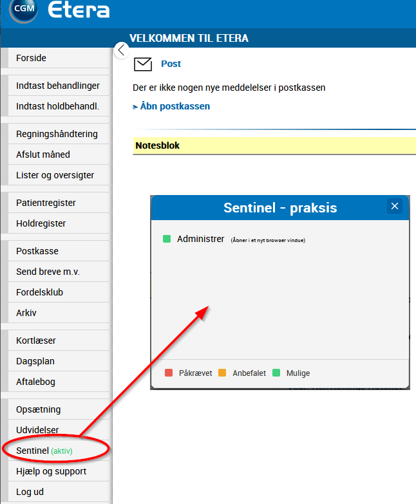The height and width of the screenshot is (504, 416).
Task: Open Forside in the sidebar
Action: pyautogui.click(x=32, y=58)
